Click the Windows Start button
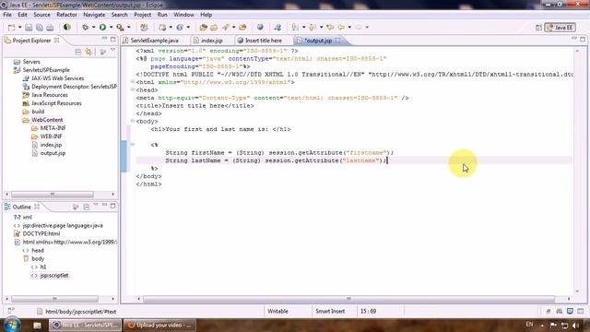Image resolution: width=590 pixels, height=332 pixels. tap(12, 325)
